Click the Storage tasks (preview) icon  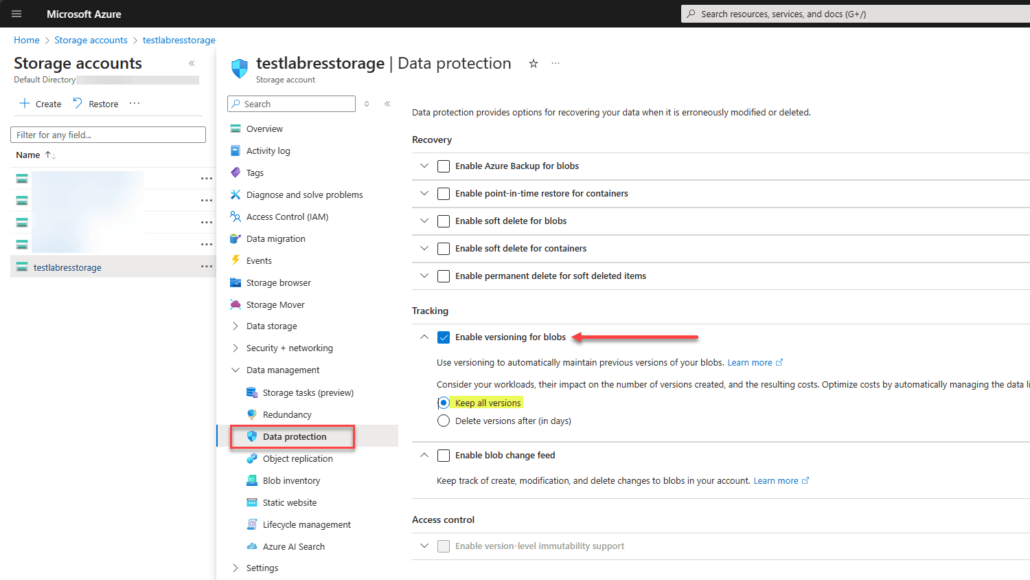pos(252,392)
